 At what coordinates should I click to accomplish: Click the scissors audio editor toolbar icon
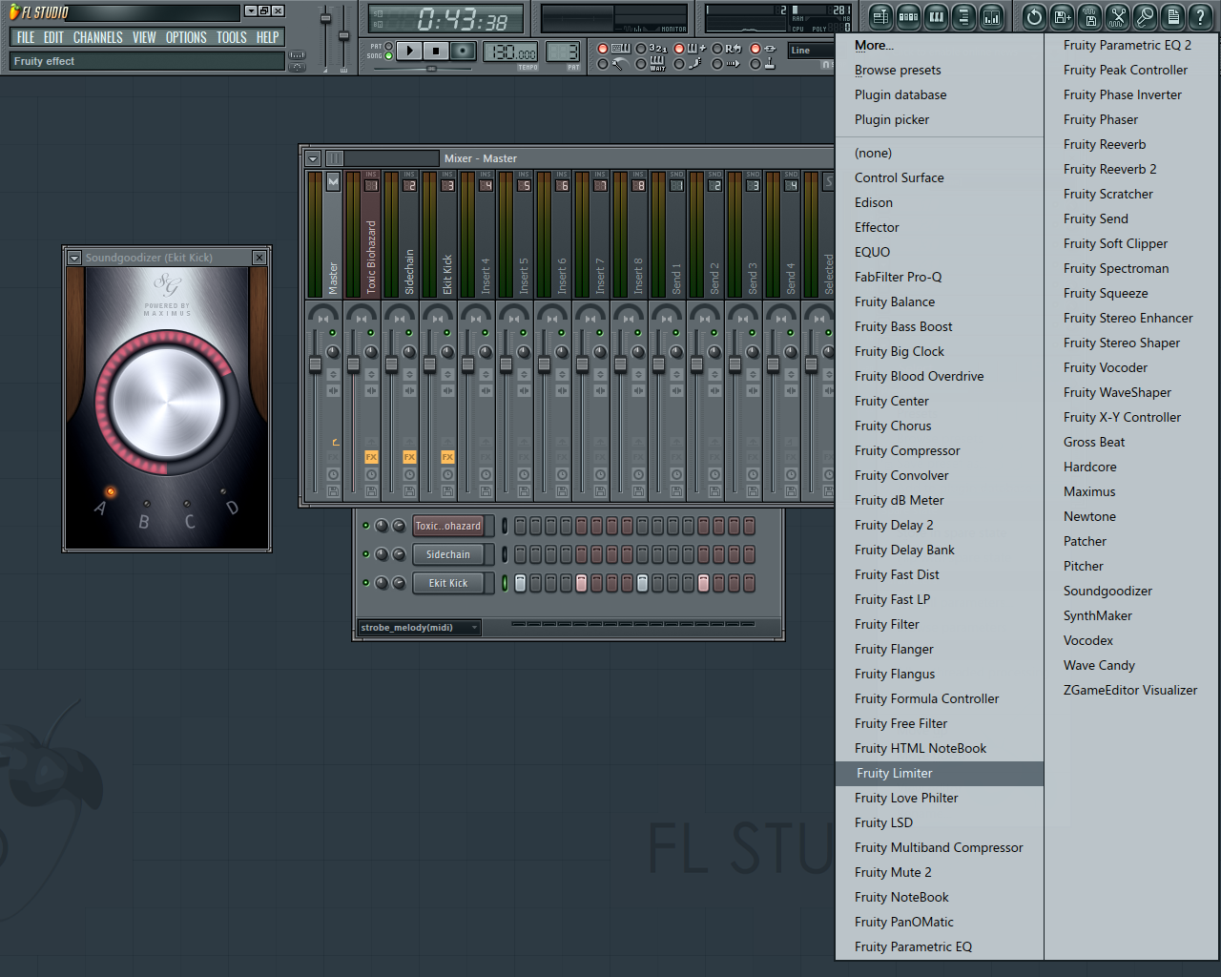(x=1117, y=16)
